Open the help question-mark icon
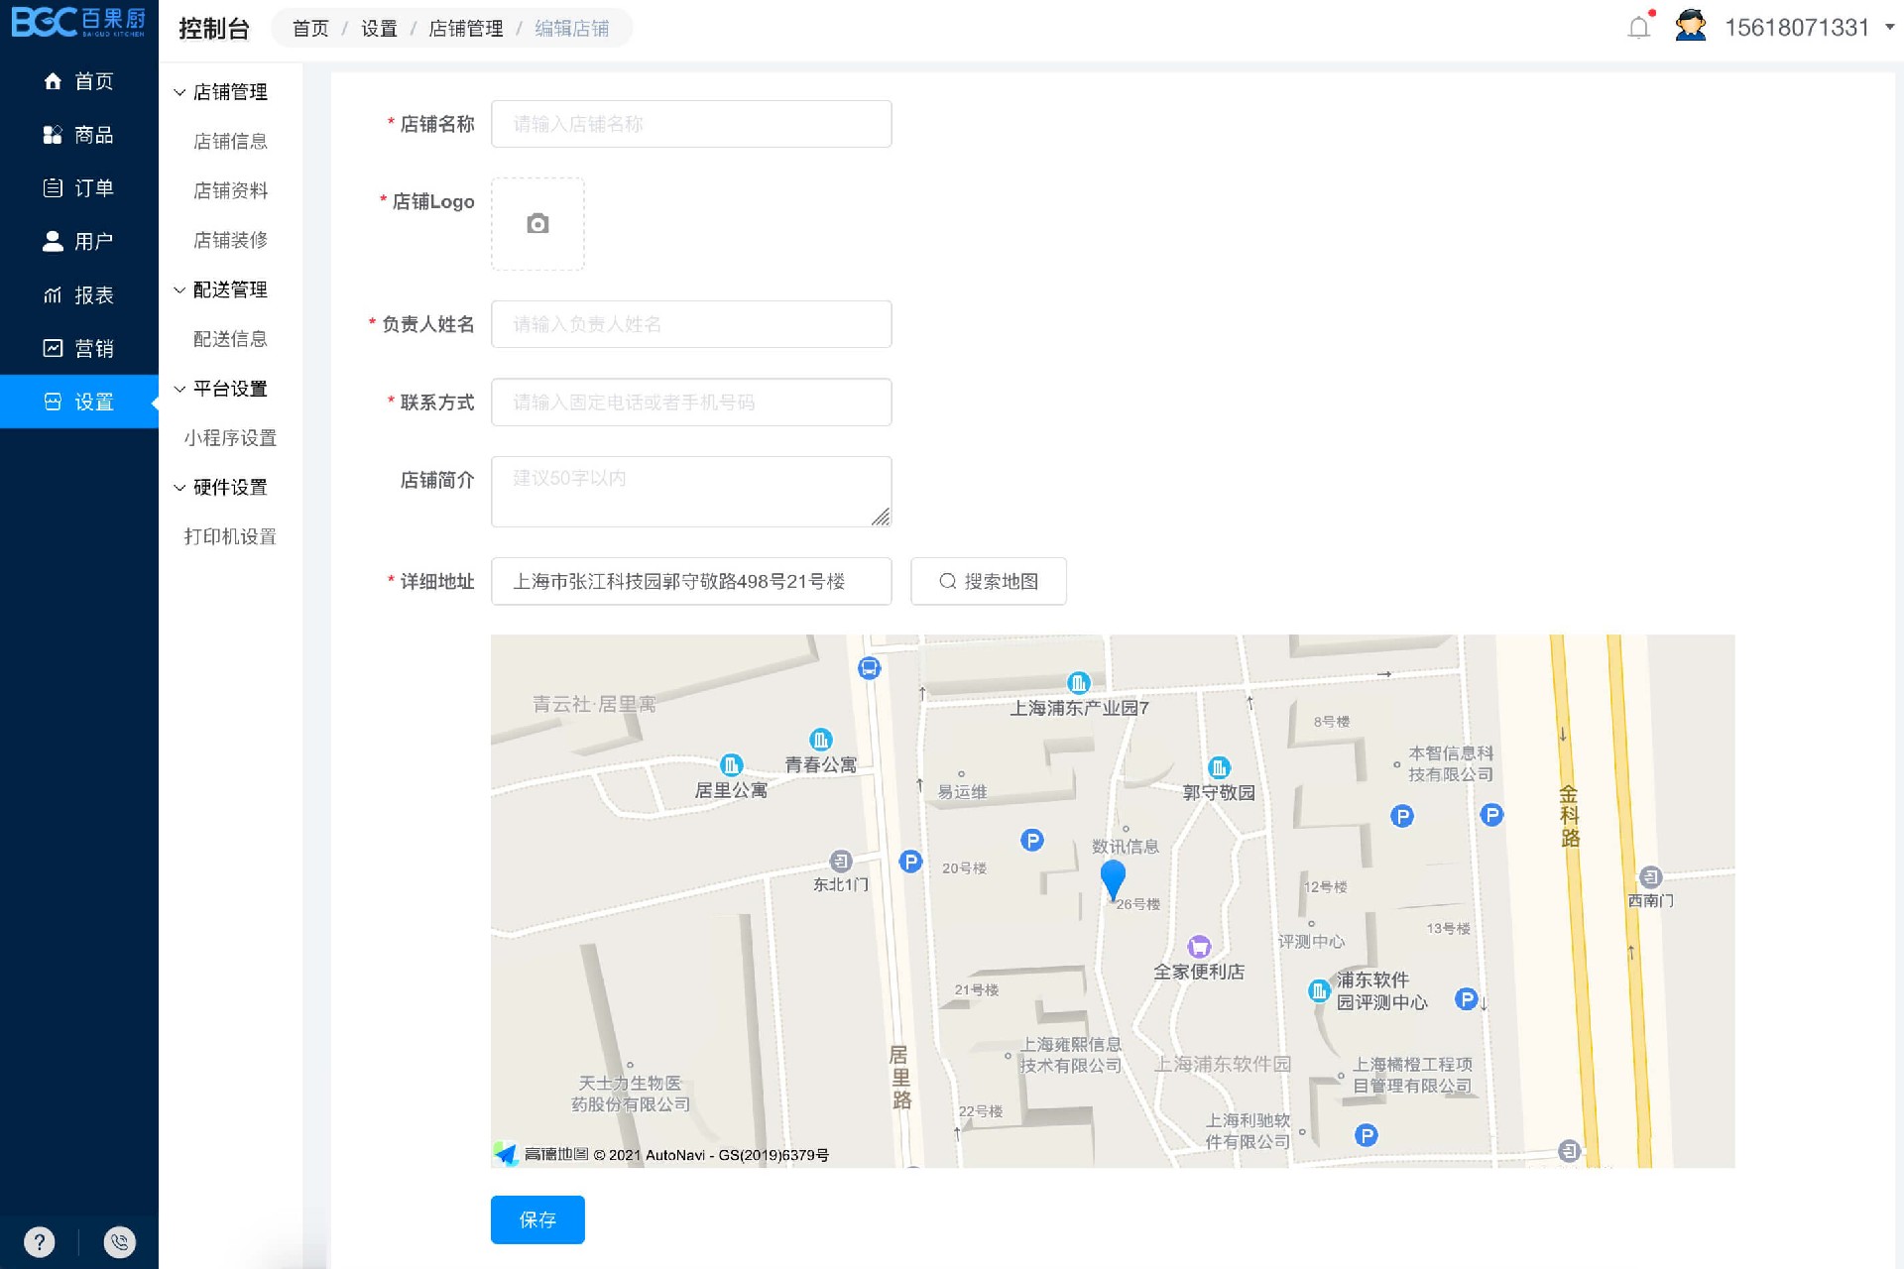 click(x=39, y=1241)
